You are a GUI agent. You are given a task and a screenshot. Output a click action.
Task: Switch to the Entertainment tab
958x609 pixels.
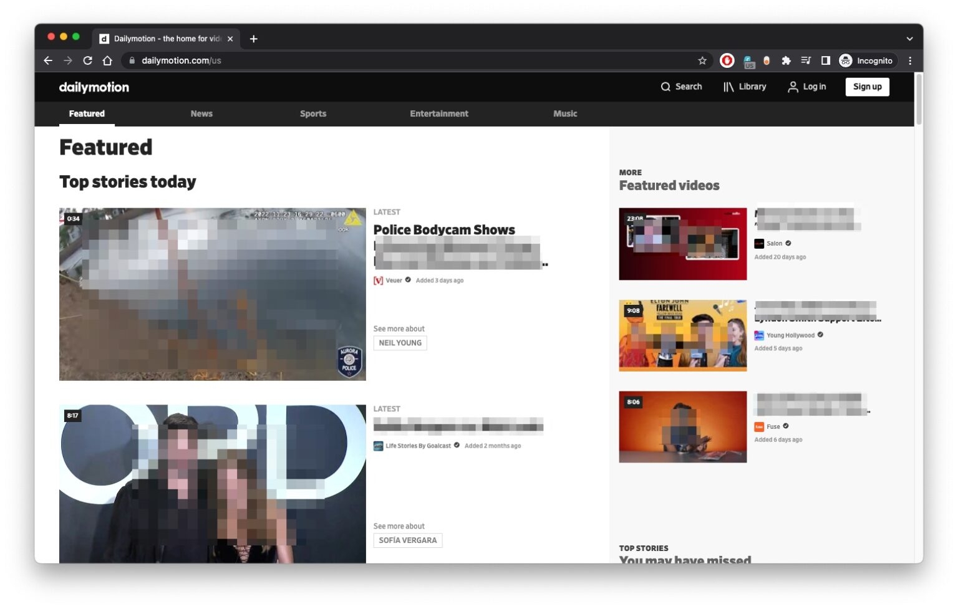(439, 113)
